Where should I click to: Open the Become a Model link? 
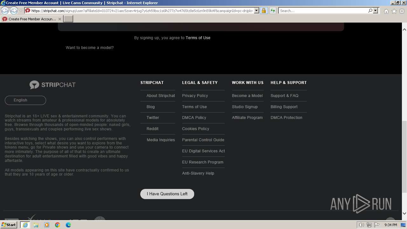tap(247, 96)
